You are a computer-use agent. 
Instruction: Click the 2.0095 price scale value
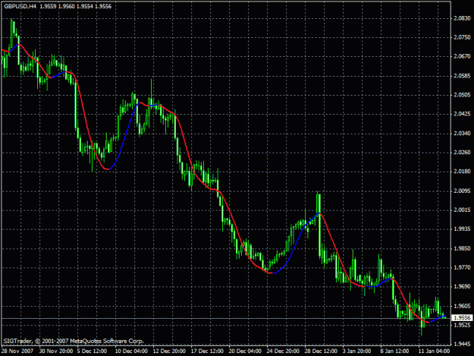click(x=462, y=191)
